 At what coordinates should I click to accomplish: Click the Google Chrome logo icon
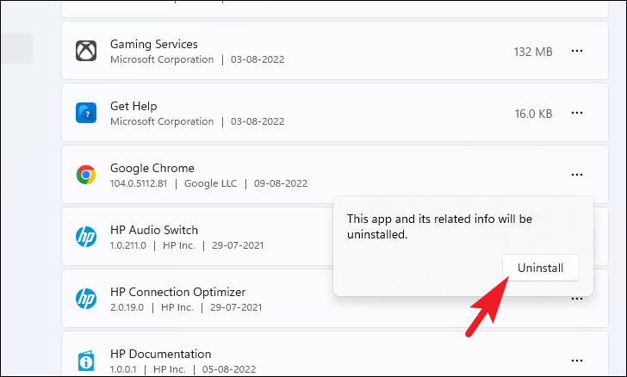pyautogui.click(x=86, y=175)
